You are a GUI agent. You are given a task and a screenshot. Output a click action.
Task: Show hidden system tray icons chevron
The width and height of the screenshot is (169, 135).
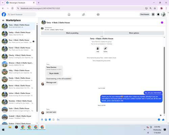[144, 130]
